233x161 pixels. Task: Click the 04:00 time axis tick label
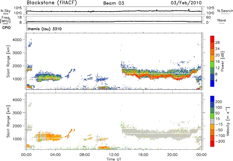(x=55, y=155)
